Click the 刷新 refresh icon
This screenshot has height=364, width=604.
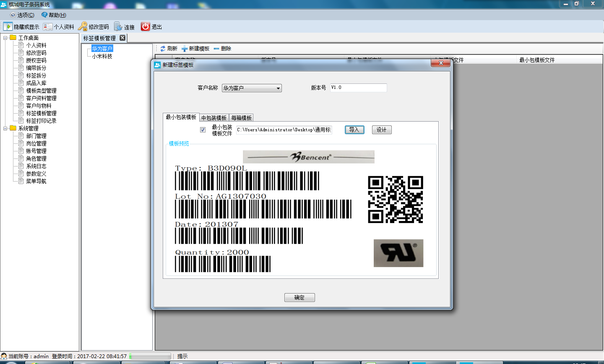pyautogui.click(x=163, y=49)
